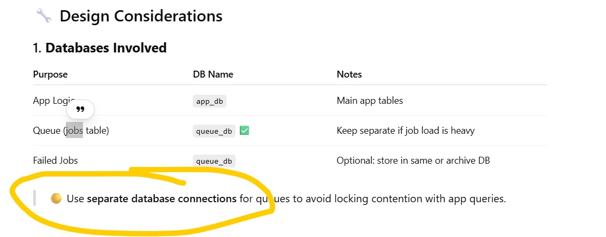Click 'Keep separate if job load is heavy'
Image resolution: width=606 pixels, height=237 pixels.
[406, 131]
